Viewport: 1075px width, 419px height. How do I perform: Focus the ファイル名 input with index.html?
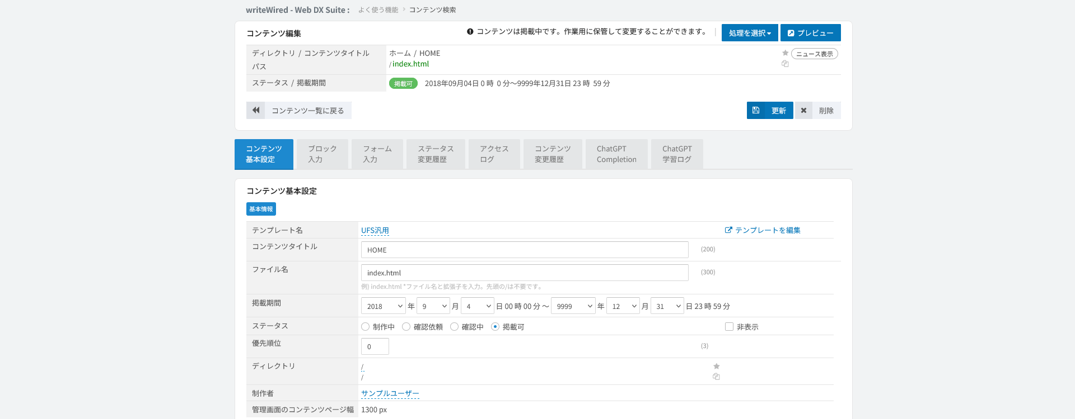pos(525,273)
